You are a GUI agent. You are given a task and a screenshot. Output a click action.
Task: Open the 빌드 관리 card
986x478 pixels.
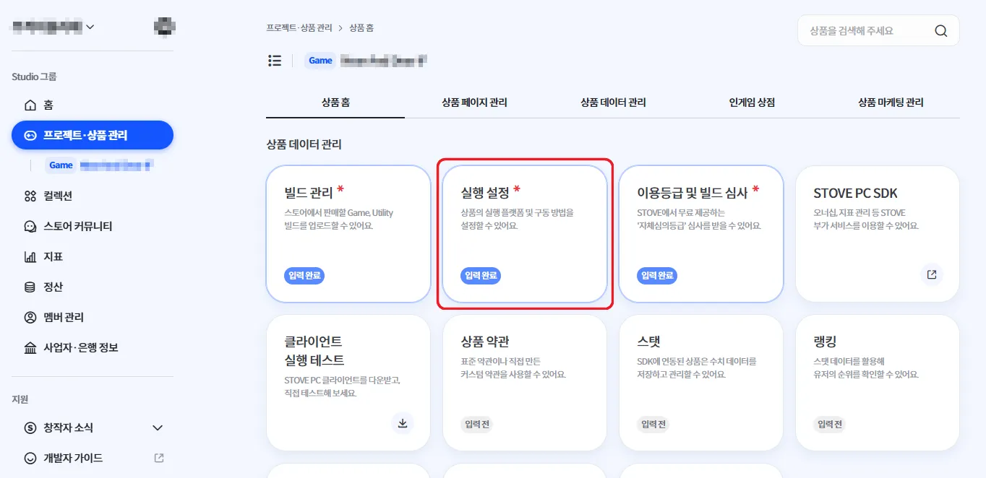348,234
